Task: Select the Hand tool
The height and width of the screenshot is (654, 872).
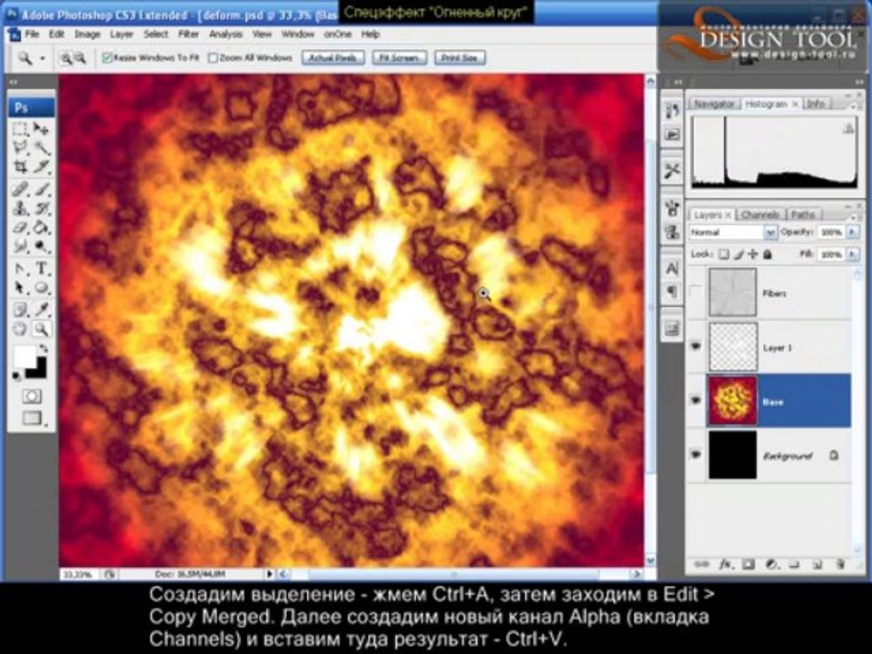Action: pyautogui.click(x=21, y=329)
